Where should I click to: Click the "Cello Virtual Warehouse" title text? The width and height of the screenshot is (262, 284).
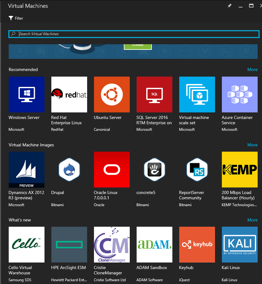click(x=20, y=270)
